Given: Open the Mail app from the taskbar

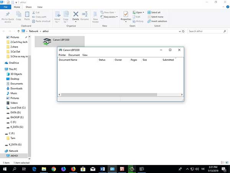Looking at the screenshot, I should [93, 169].
